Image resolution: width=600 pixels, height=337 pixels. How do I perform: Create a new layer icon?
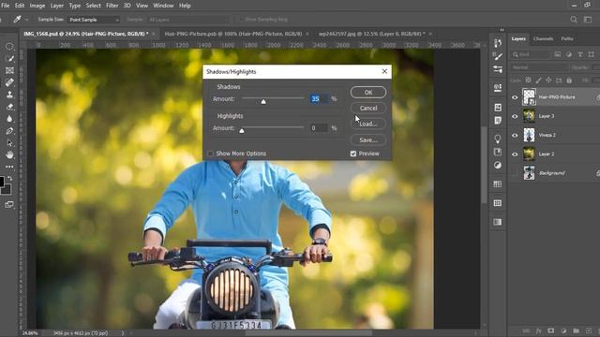[x=589, y=330]
